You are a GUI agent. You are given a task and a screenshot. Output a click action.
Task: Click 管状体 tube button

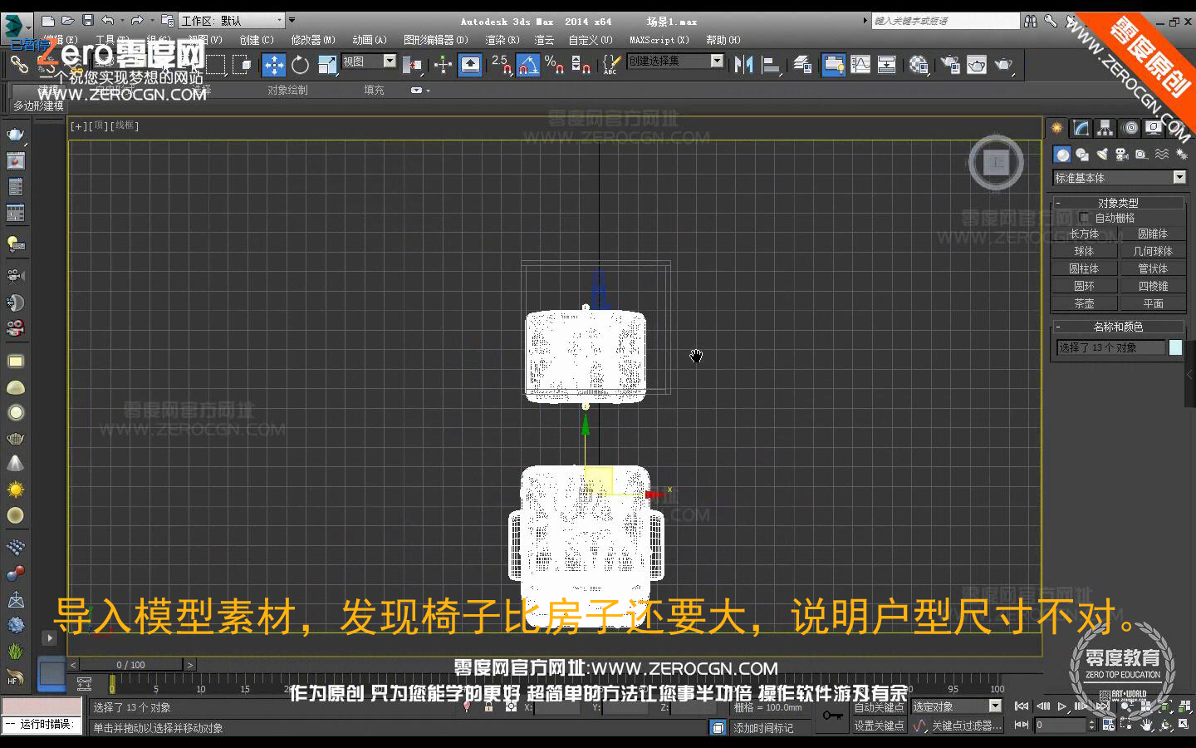click(1153, 268)
